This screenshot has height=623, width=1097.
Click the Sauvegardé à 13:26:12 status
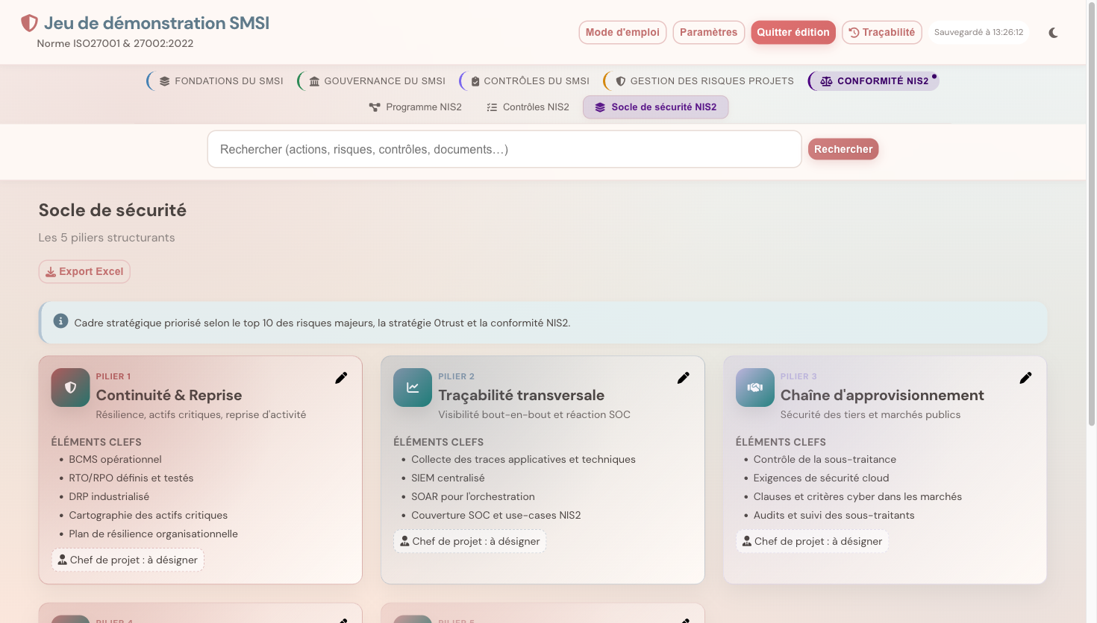pos(978,33)
